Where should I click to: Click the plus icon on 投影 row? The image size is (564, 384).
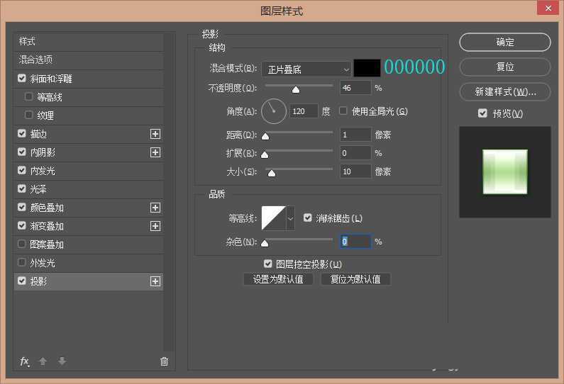click(x=155, y=281)
